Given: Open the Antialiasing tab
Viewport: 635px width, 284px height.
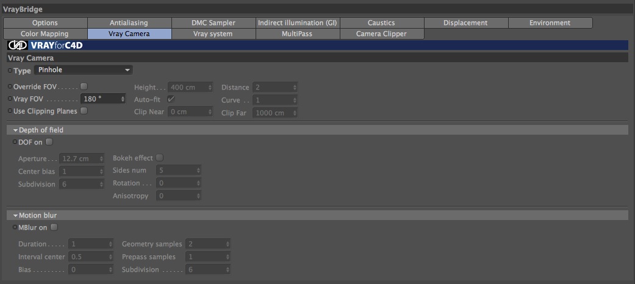Looking at the screenshot, I should click(129, 23).
